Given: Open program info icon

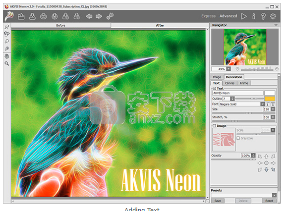Looking at the screenshot, I should click(x=254, y=16).
